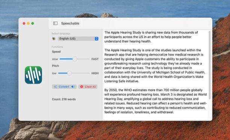
Task: Click the 'low' slider label
Action: (x=54, y=73)
